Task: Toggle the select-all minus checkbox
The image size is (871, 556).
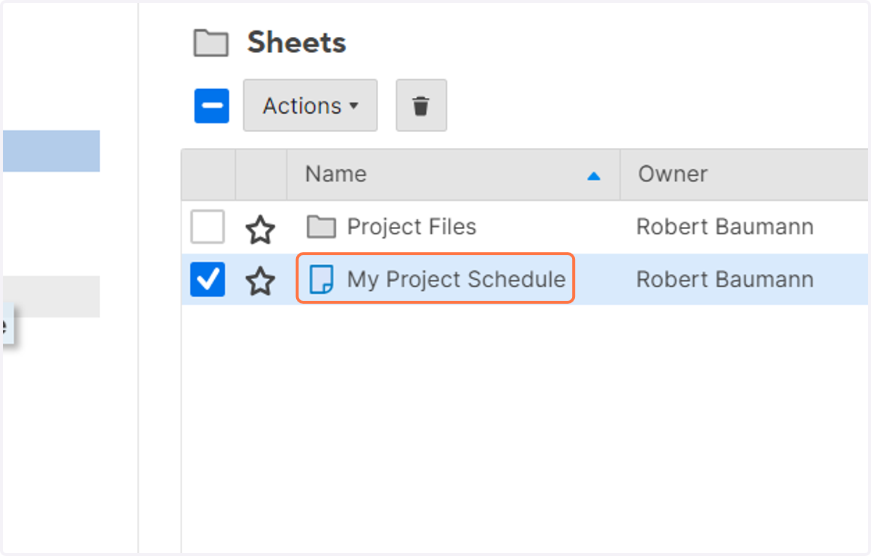Action: [212, 106]
